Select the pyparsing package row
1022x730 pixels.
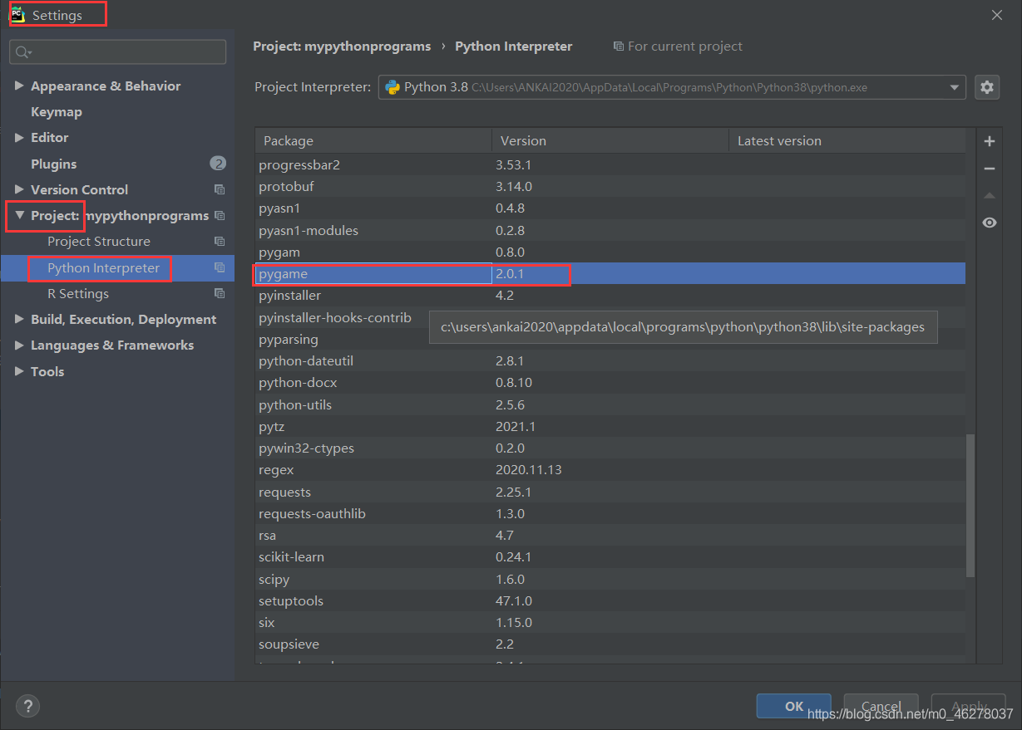click(610, 339)
